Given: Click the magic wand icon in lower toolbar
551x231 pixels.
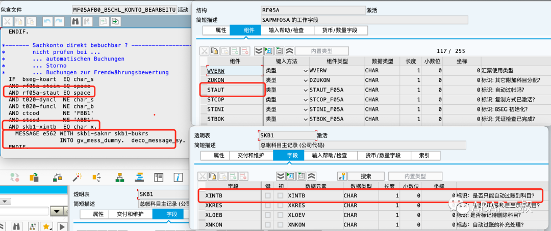Looking at the screenshot, I should coord(78,177).
